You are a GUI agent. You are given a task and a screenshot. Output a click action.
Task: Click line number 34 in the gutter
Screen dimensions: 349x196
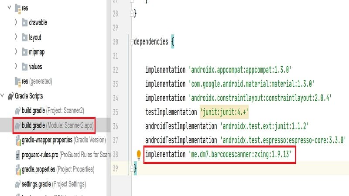point(115,98)
